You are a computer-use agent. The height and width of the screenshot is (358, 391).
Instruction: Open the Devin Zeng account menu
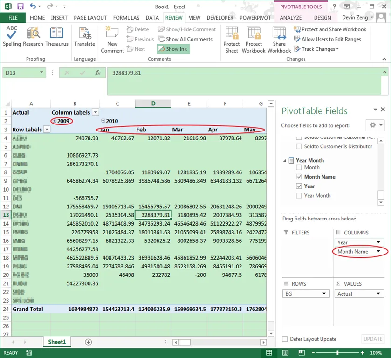(x=357, y=17)
